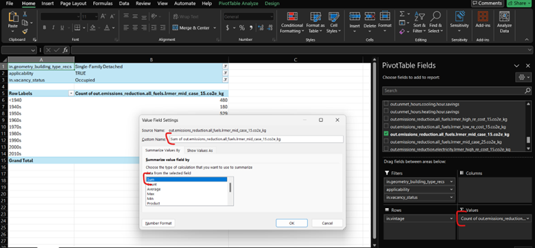
Task: Click Cancel in Value Field Settings
Action: [327, 223]
